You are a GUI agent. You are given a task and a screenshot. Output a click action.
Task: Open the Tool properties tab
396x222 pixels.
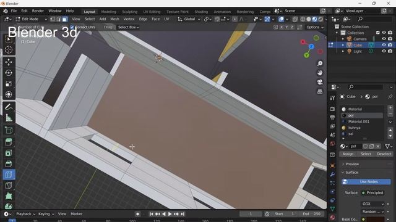(332, 98)
